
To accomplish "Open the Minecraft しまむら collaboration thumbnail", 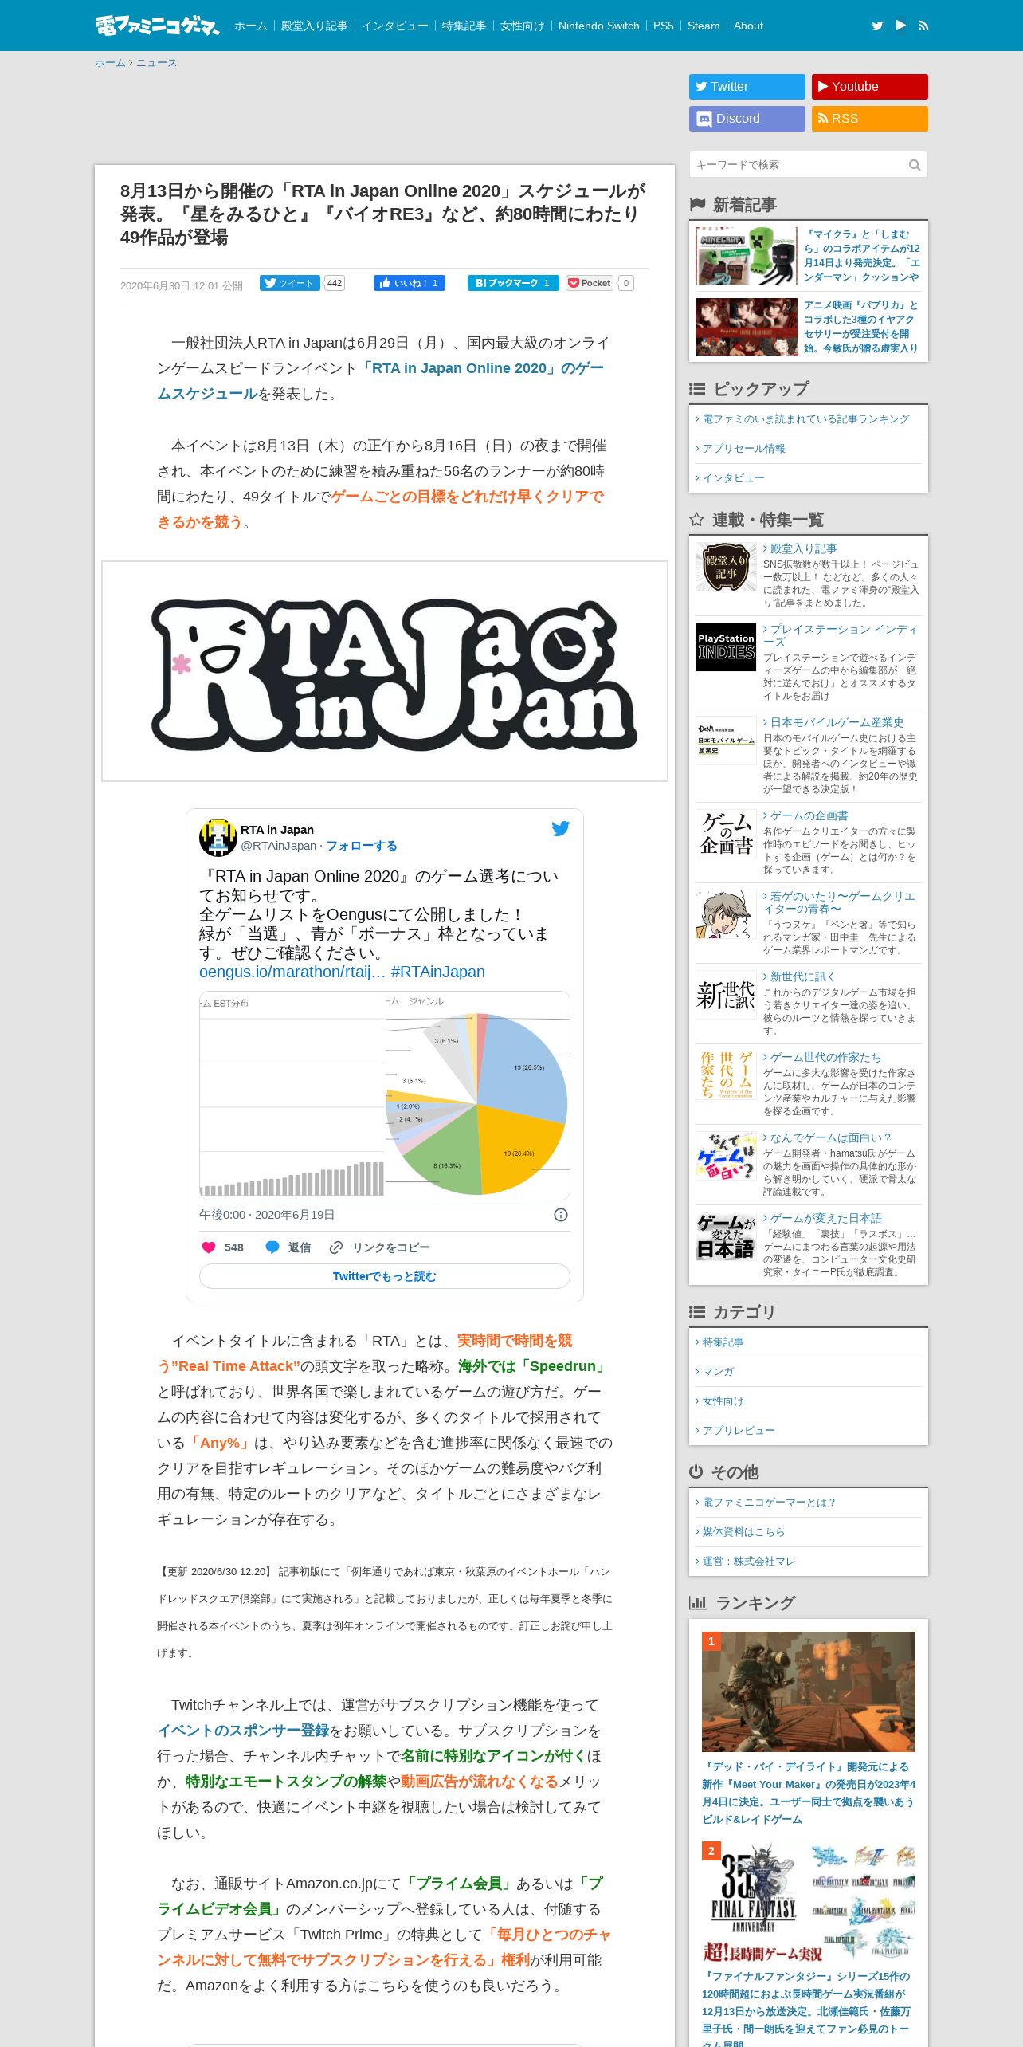I will (747, 256).
